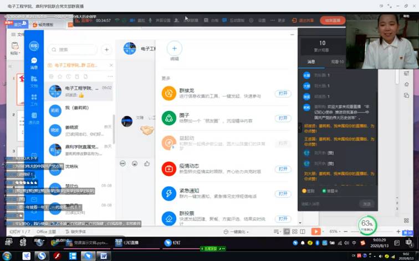Image resolution: width=419 pixels, height=261 pixels.
Task: Open the 沈艳秋 conversation
Action: click(x=79, y=170)
